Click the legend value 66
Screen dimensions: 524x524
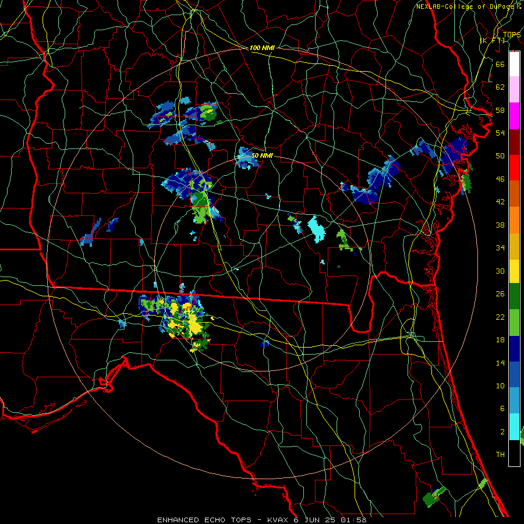(500, 64)
